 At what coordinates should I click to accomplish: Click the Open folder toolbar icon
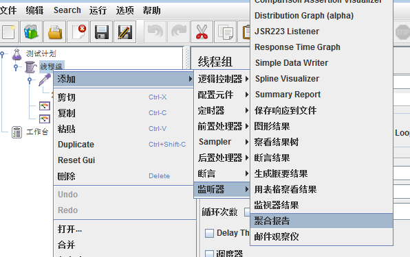[54, 32]
